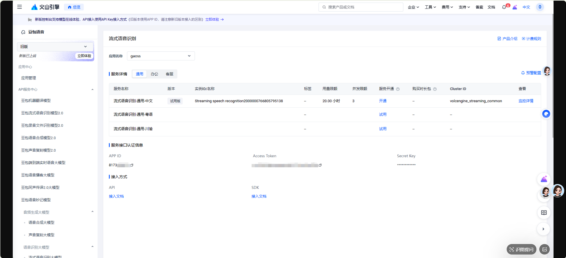The width and height of the screenshot is (566, 258).
Task: Open 语音合成大模型 sub-item
Action: 41,223
